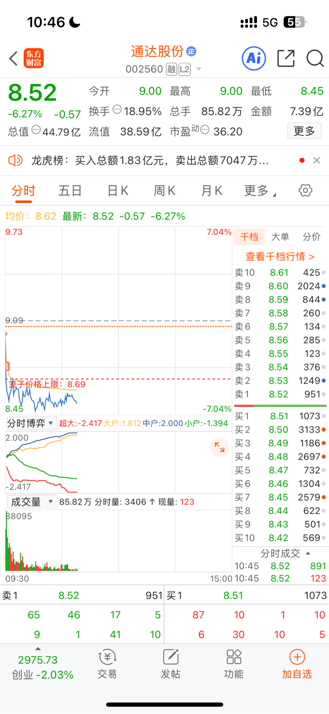Tap the 2975.73 创业 index value

click(x=38, y=660)
